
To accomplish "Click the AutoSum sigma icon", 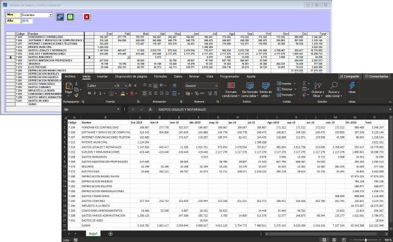I will point(304,83).
